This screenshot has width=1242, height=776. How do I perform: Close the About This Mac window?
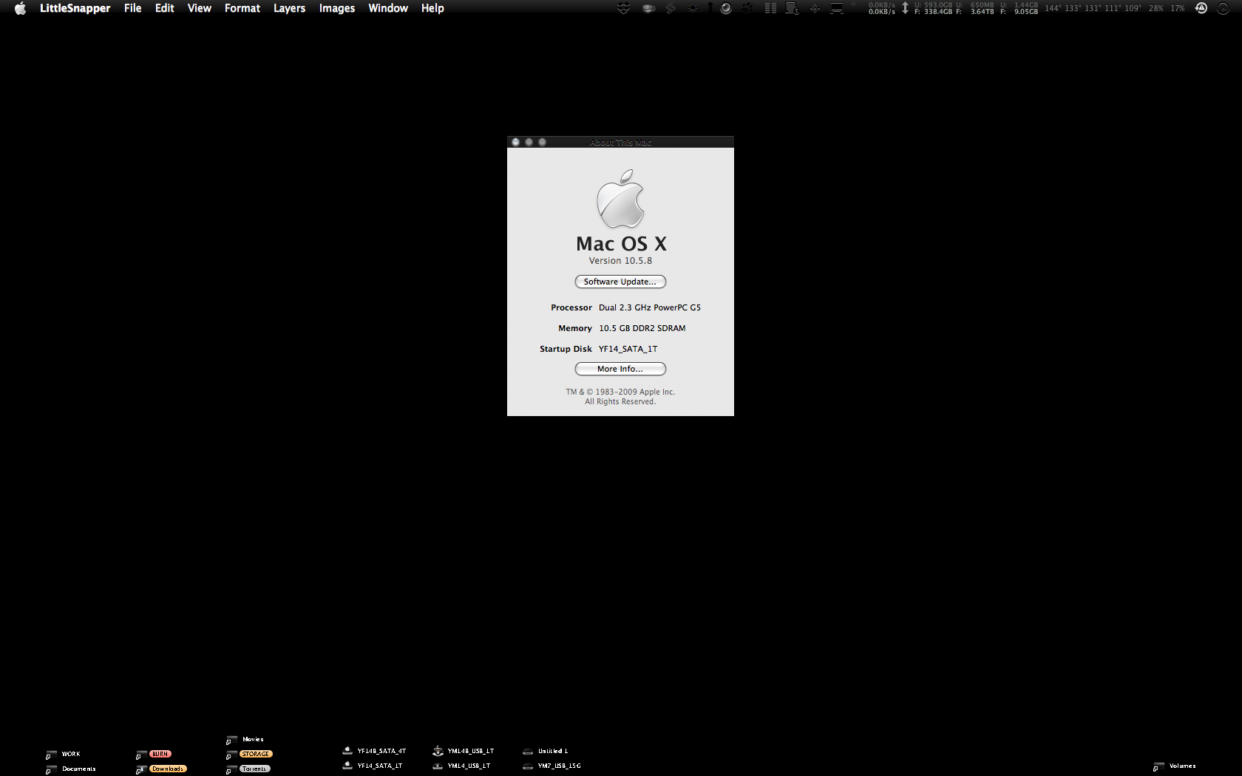click(x=515, y=142)
